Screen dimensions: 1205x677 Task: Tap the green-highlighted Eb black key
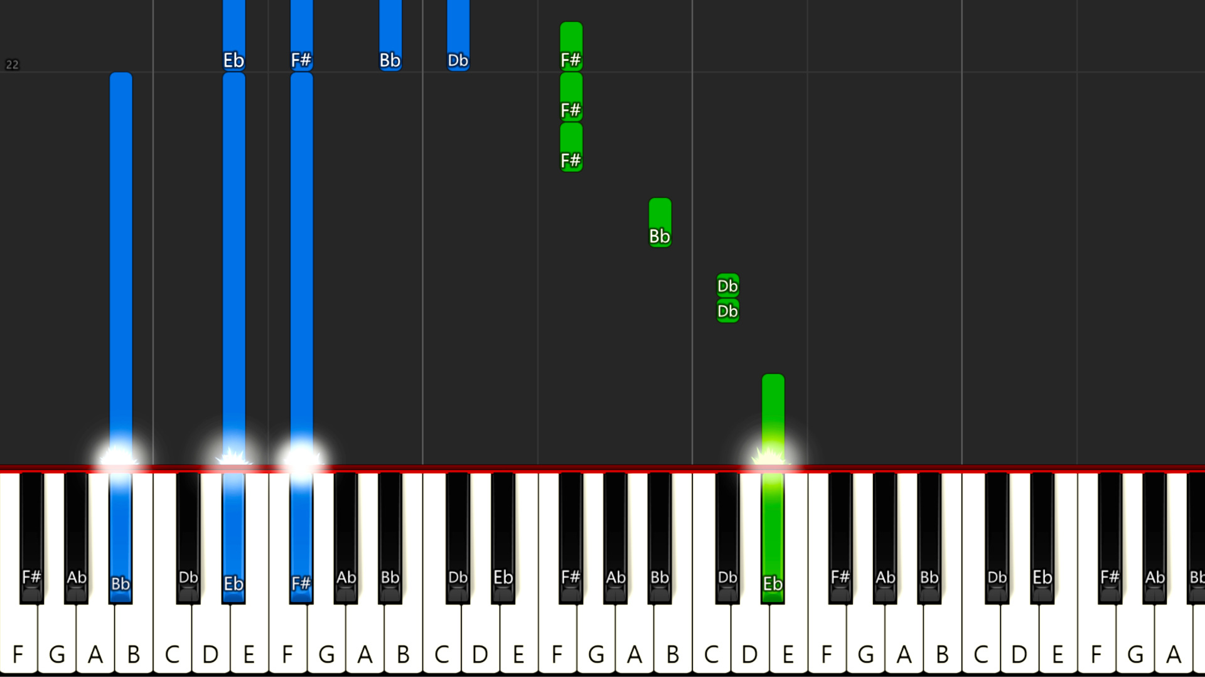[773, 538]
